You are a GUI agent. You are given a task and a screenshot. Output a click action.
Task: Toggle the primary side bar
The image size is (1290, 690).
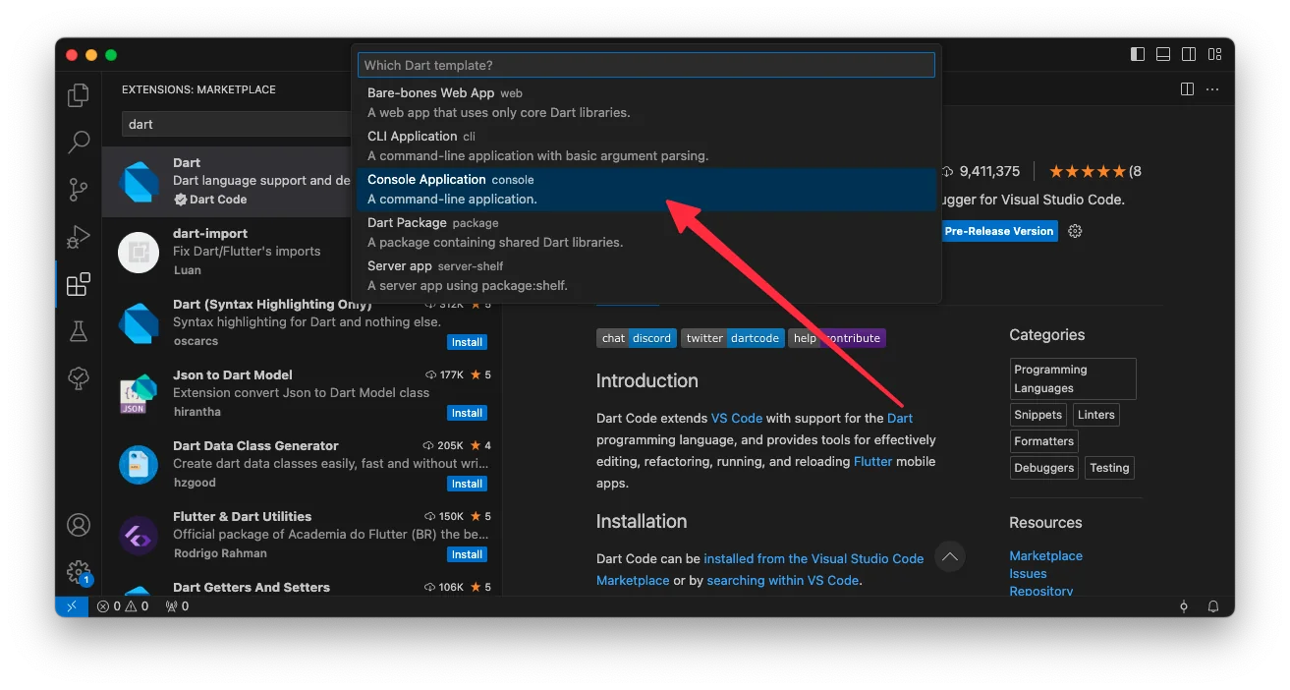1138,54
